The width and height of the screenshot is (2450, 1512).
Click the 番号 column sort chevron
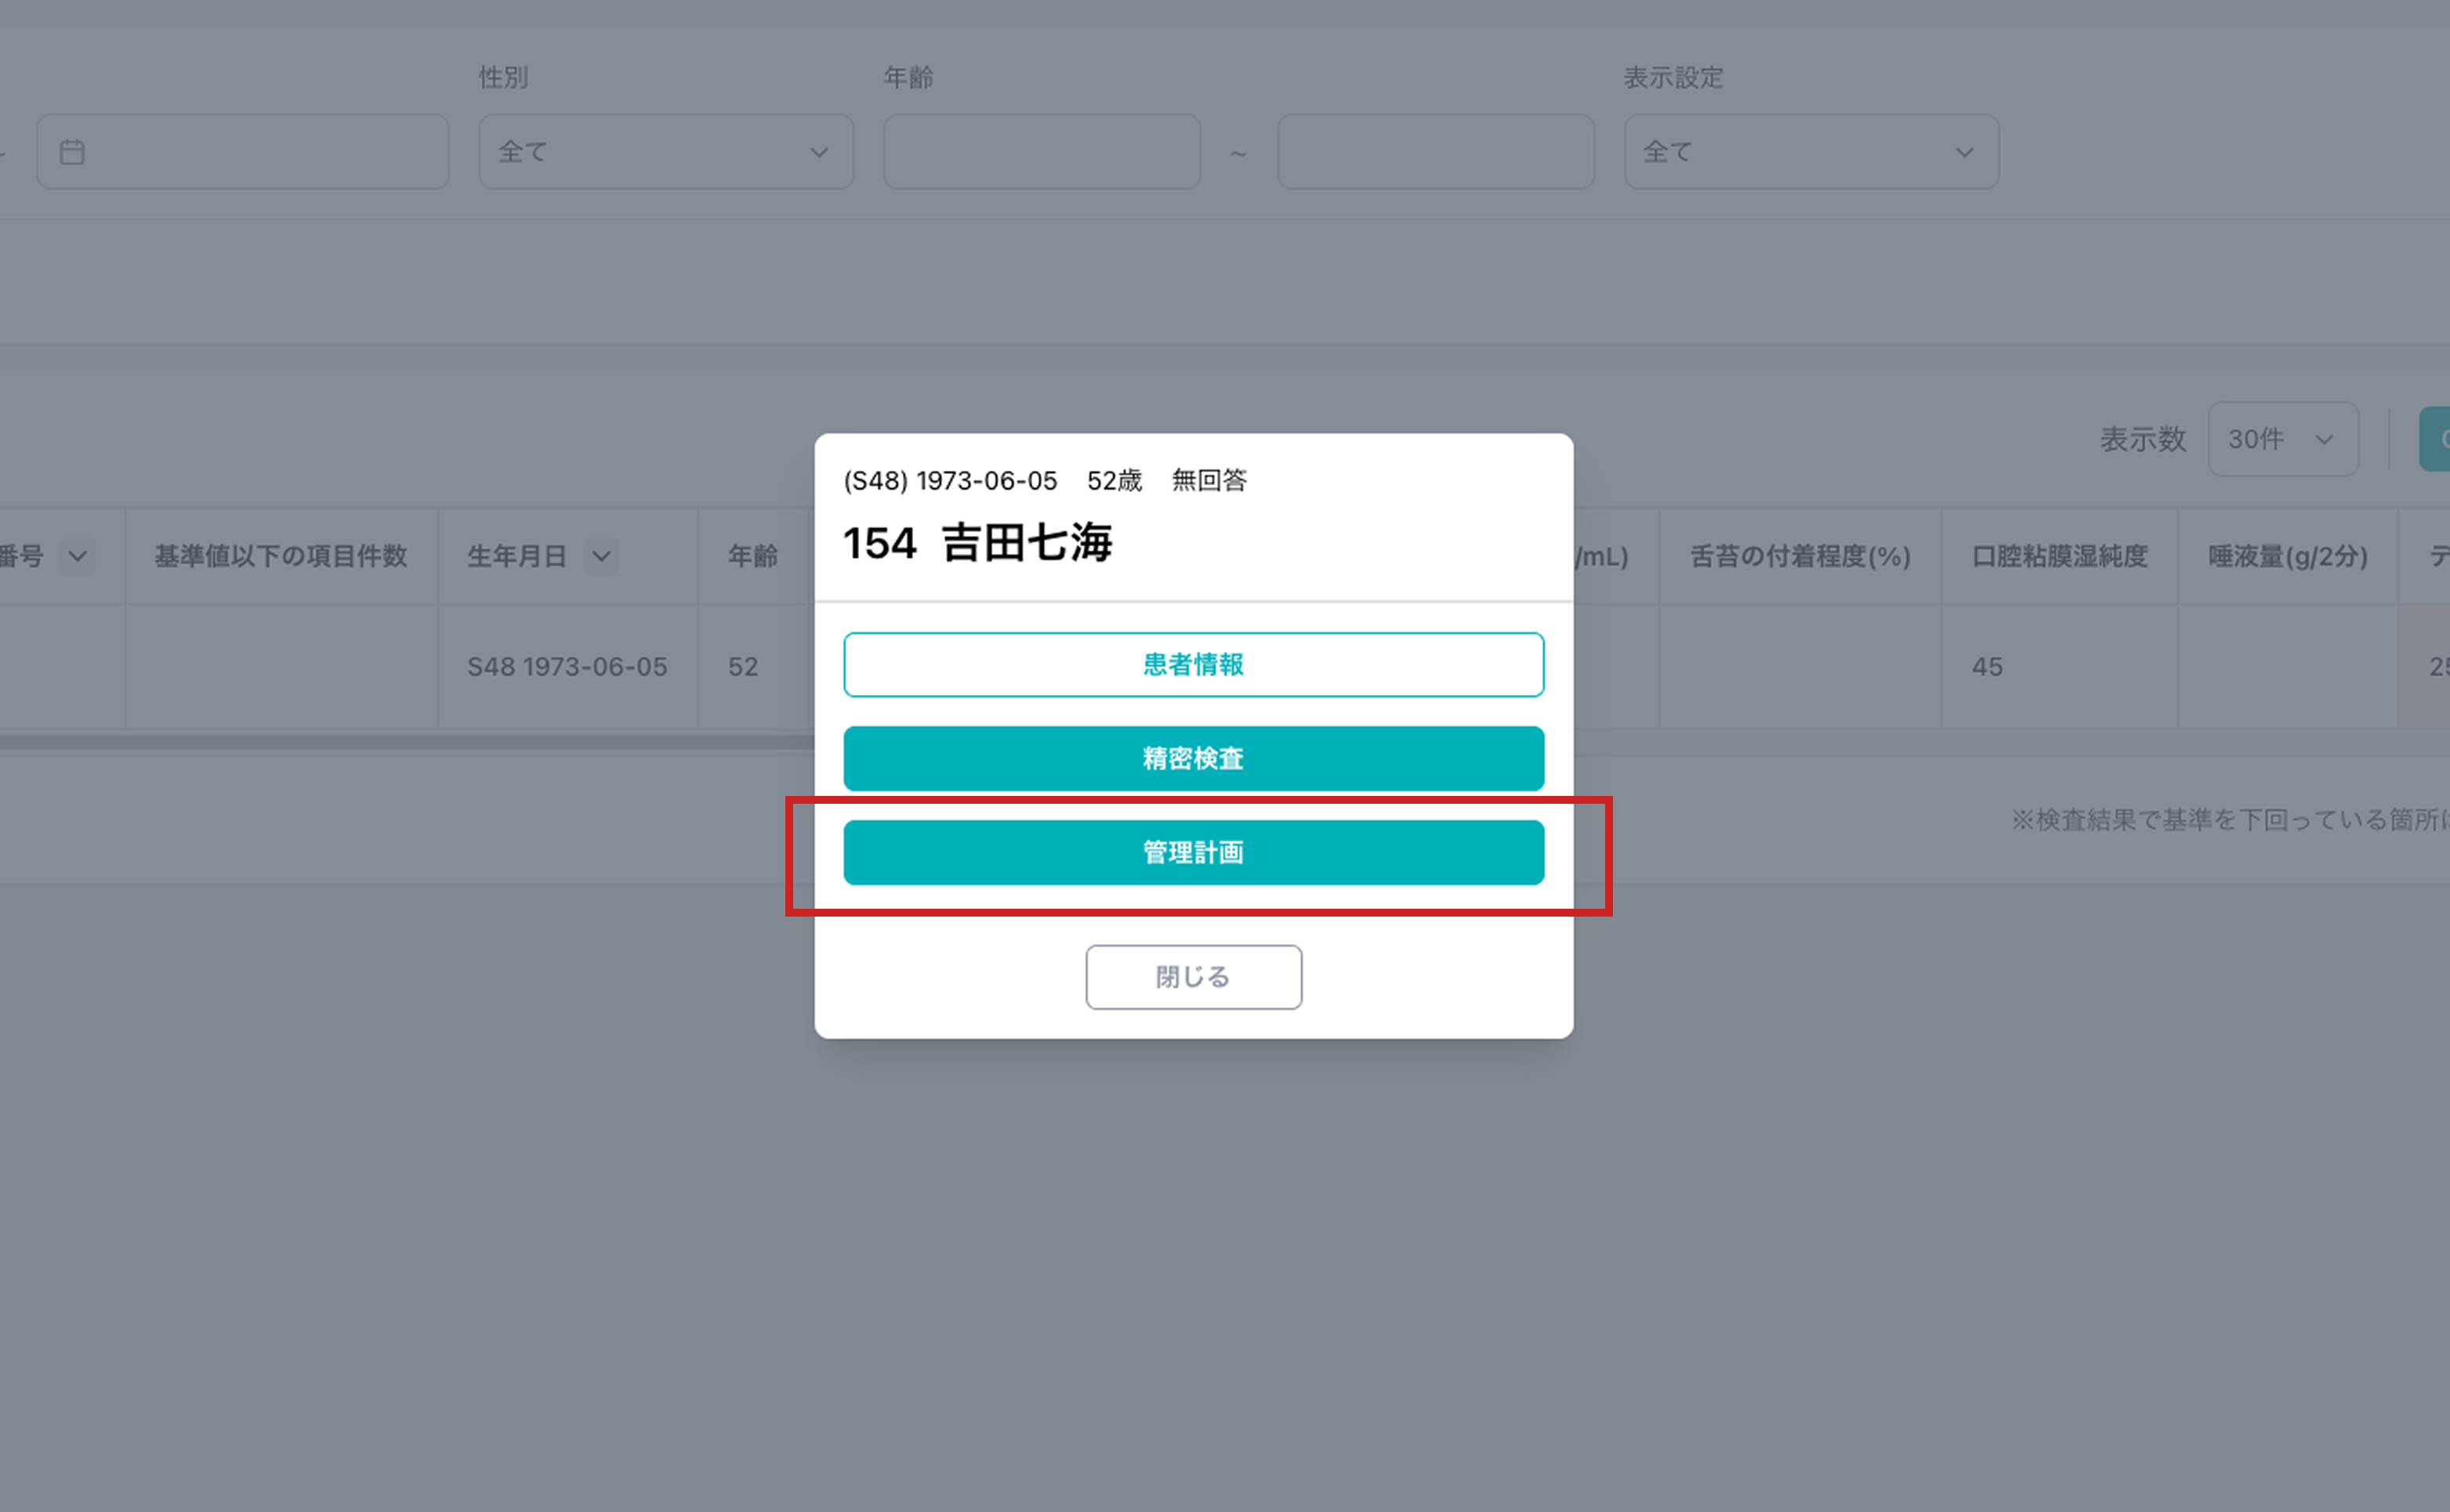point(77,556)
